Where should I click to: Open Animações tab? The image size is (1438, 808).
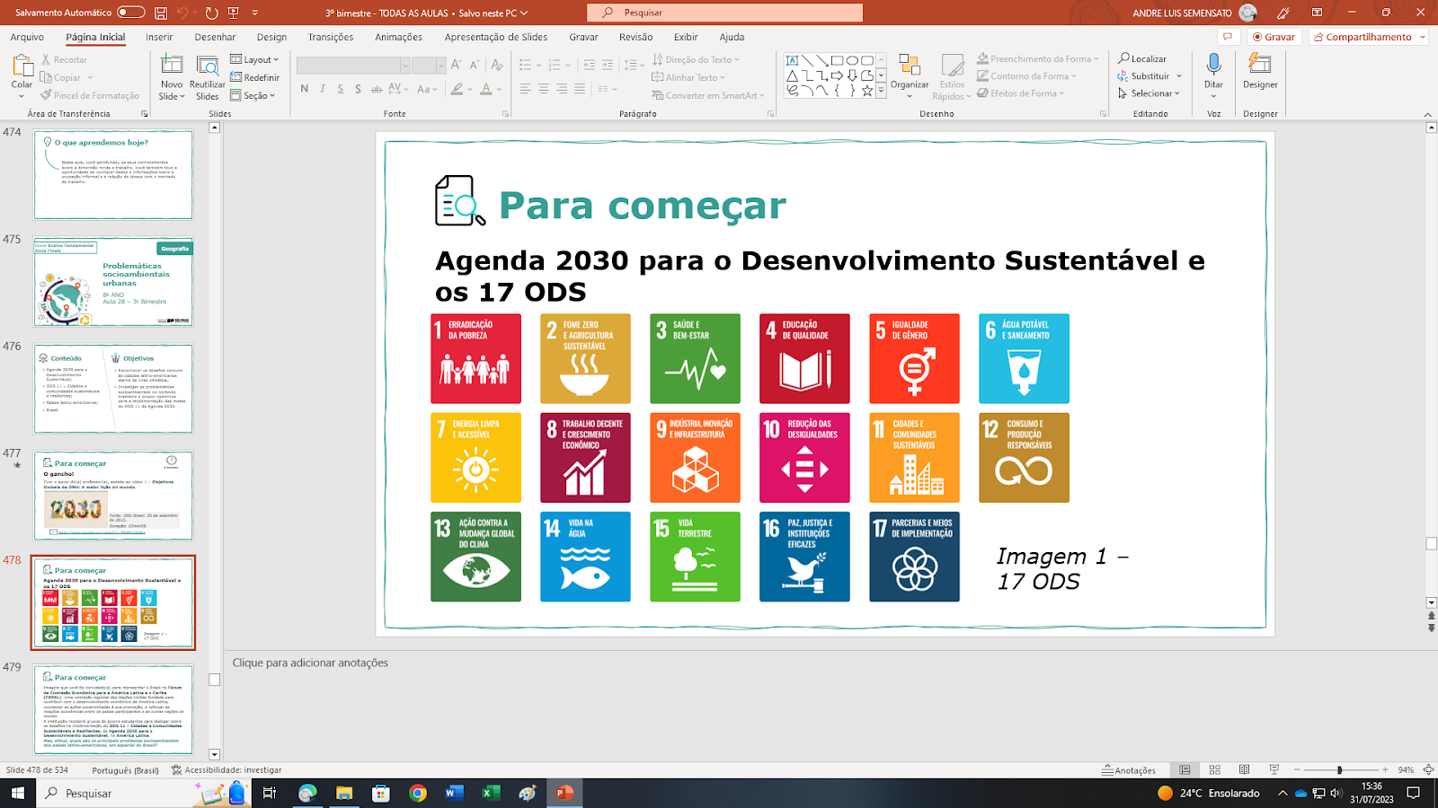point(398,37)
